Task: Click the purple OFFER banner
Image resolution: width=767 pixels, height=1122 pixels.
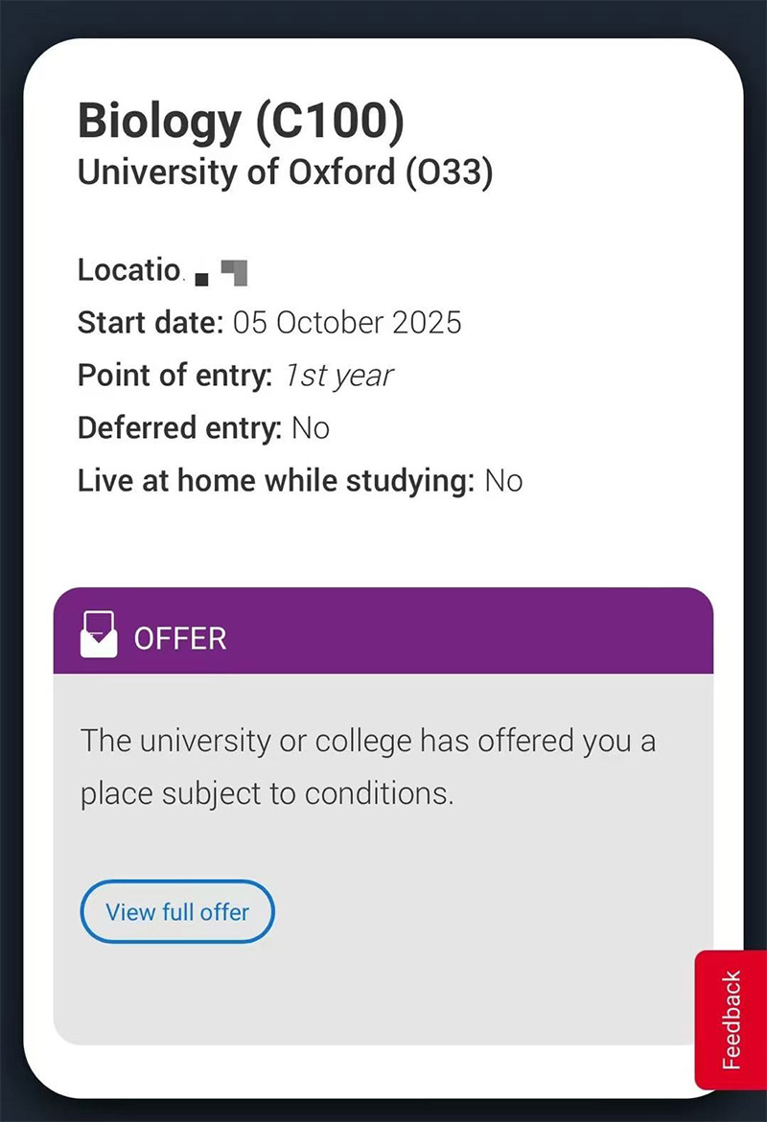Action: (x=383, y=630)
